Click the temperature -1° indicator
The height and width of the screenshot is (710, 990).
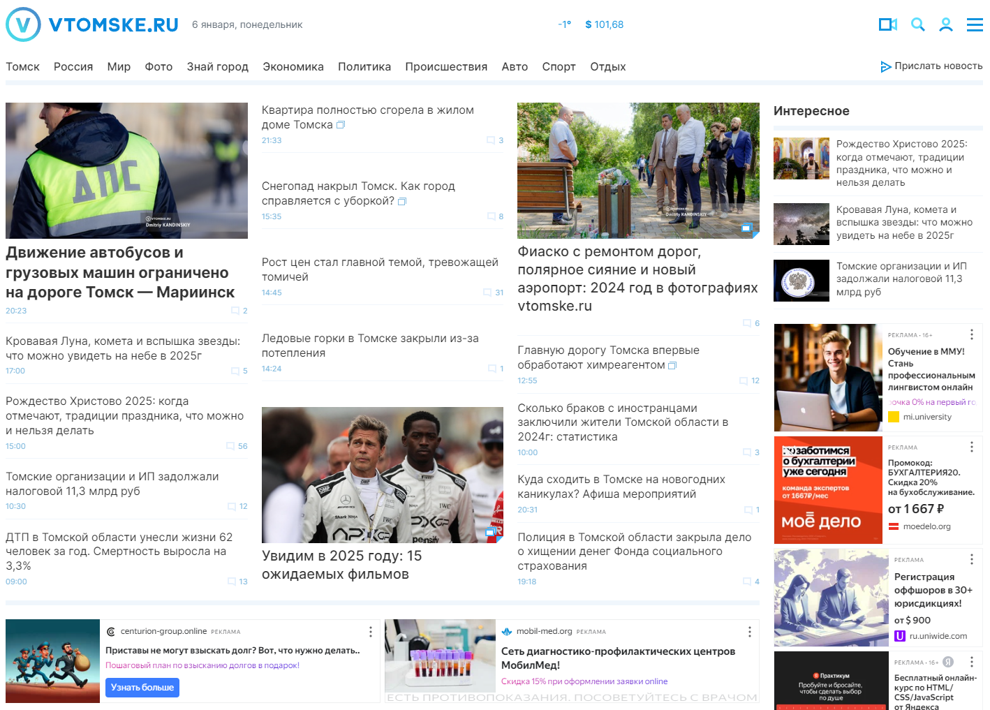point(564,24)
